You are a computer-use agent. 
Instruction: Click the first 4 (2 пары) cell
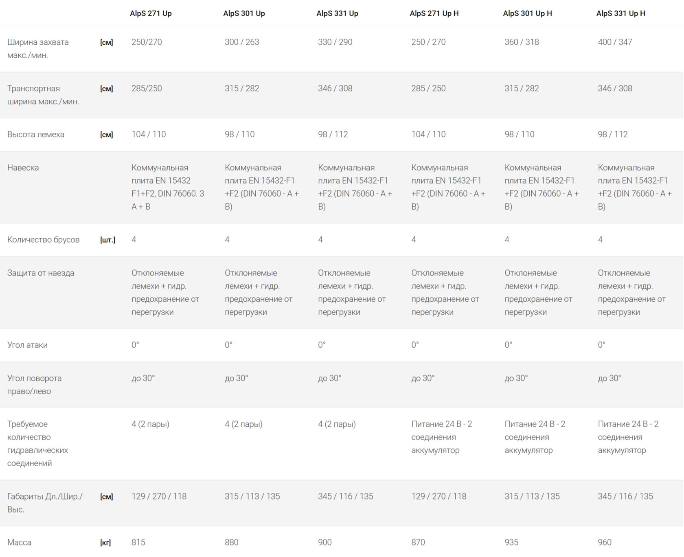click(x=150, y=424)
